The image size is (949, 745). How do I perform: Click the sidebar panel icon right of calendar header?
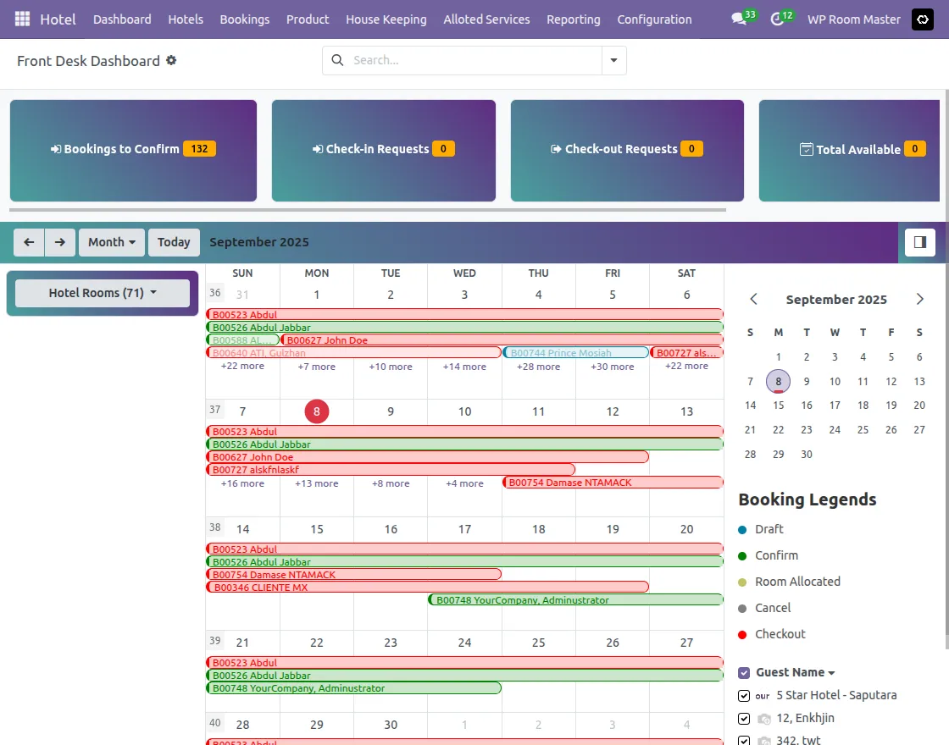click(x=919, y=241)
